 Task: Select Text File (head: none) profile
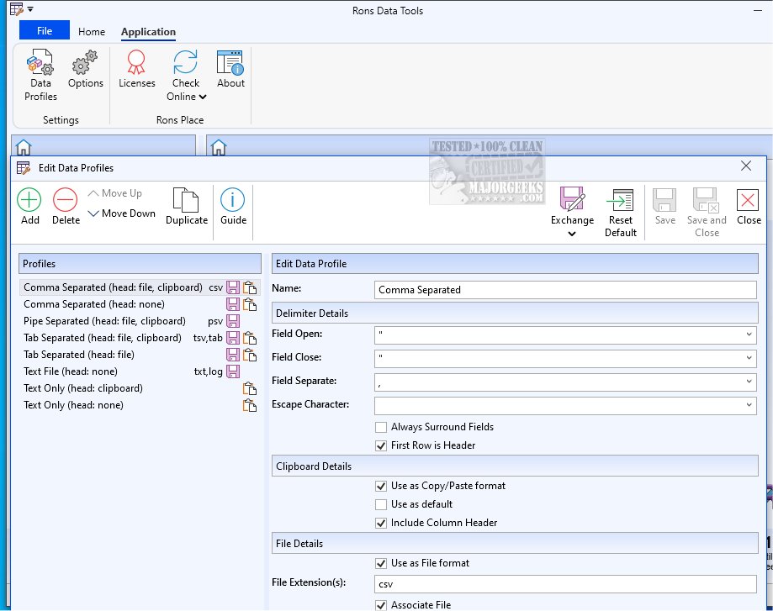click(x=140, y=371)
